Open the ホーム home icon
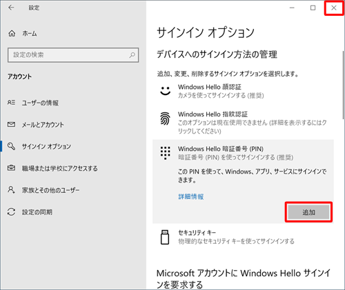The width and height of the screenshot is (345, 290). pyautogui.click(x=12, y=34)
